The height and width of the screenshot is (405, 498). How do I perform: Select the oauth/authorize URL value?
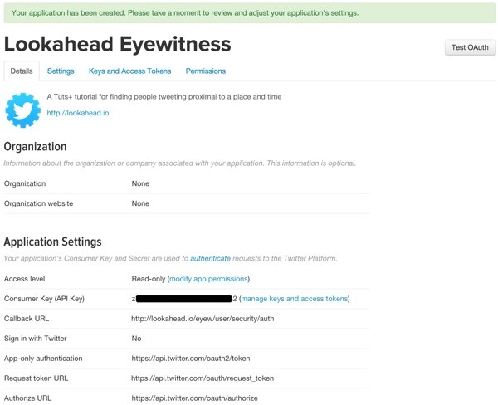click(195, 398)
